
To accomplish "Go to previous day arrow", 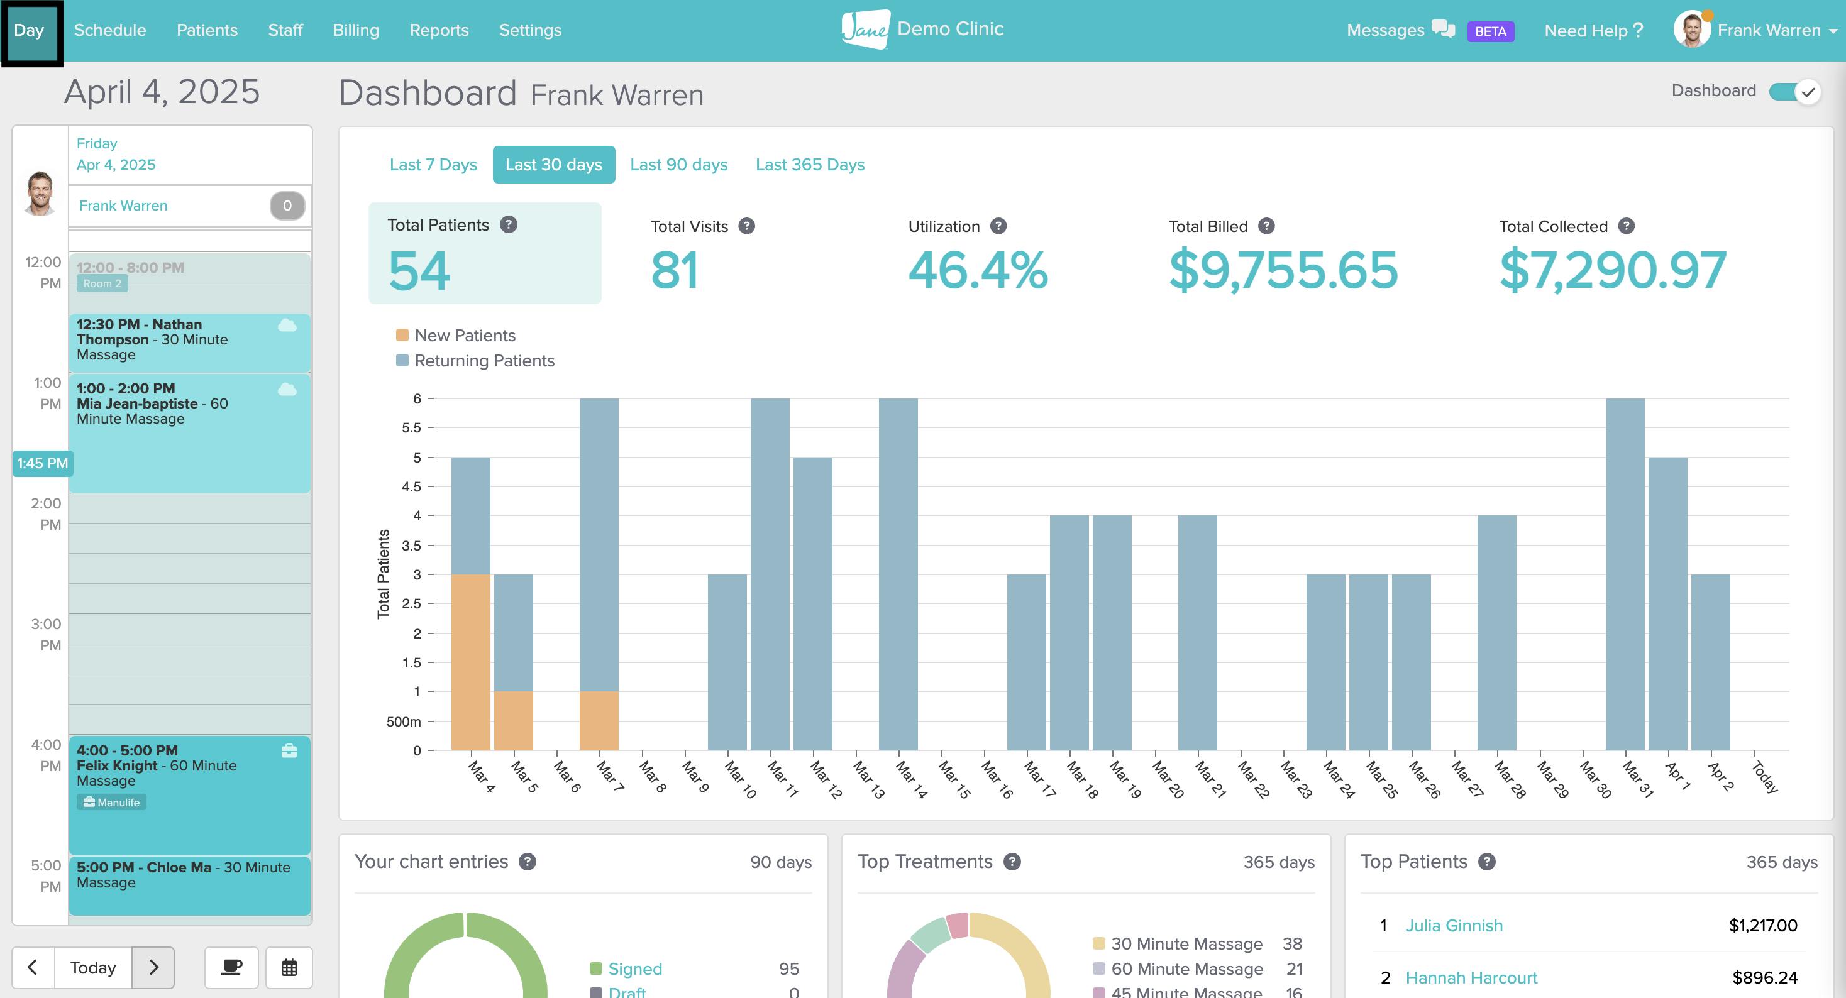I will 33,968.
